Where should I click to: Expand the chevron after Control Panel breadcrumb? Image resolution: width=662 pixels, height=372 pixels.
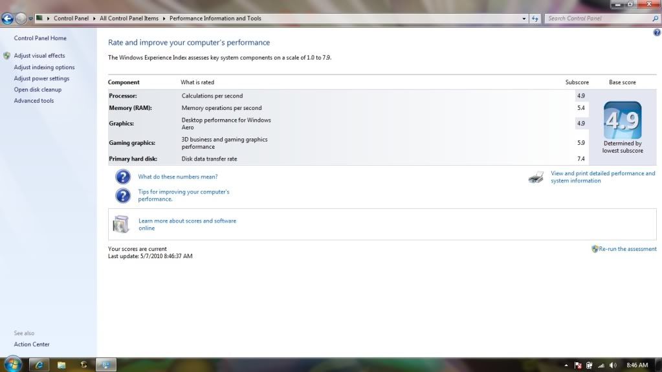(x=94, y=19)
